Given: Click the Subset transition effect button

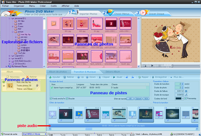Looking at the screenshot, I should click(x=138, y=99).
